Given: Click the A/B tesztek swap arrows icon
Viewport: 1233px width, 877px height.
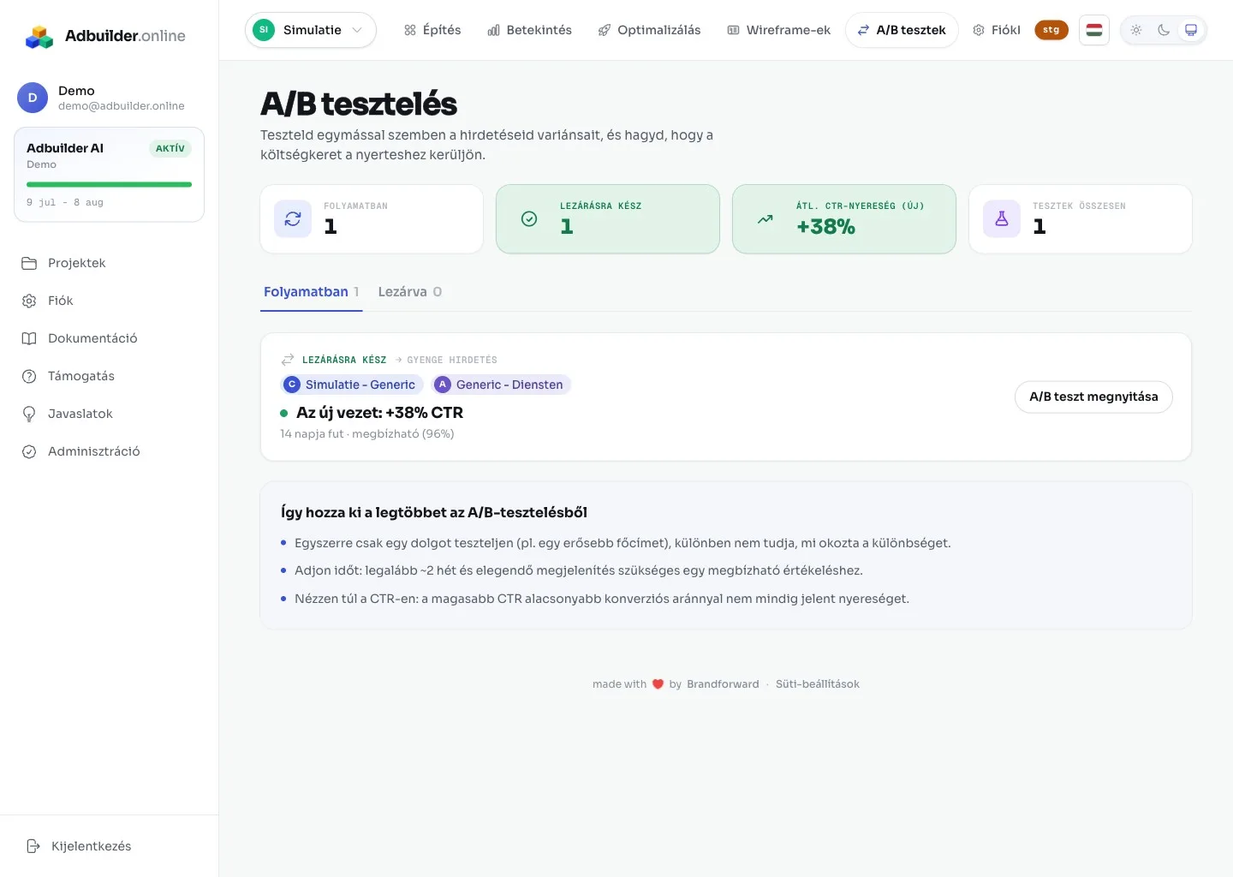Looking at the screenshot, I should point(864,30).
